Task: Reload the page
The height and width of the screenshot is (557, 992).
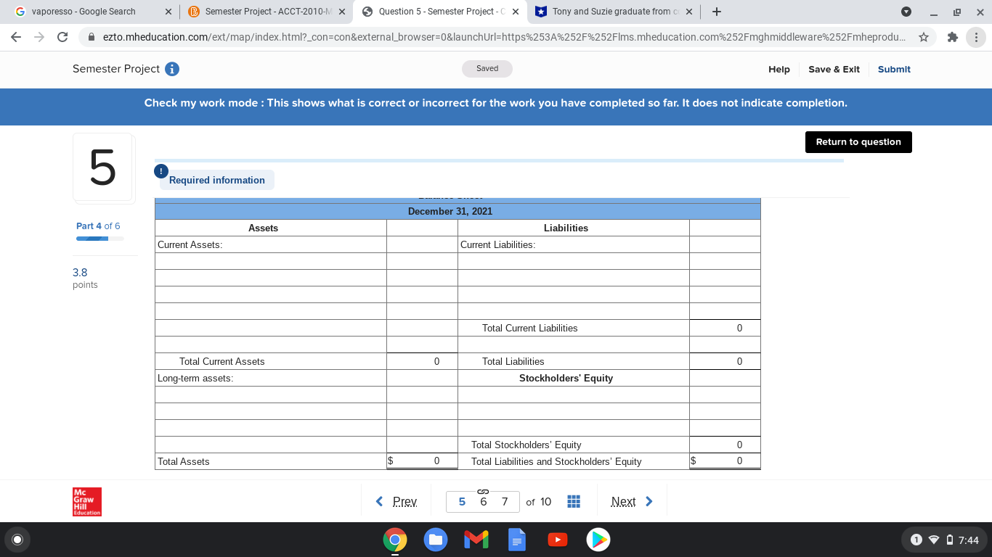Action: pyautogui.click(x=62, y=36)
